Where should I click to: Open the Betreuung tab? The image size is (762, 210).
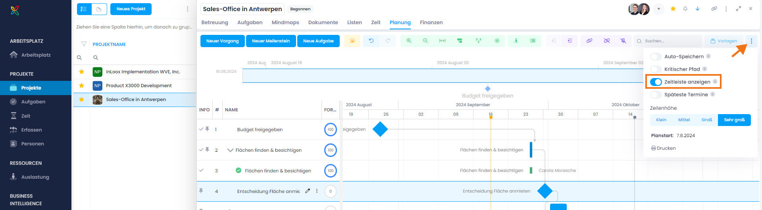215,23
